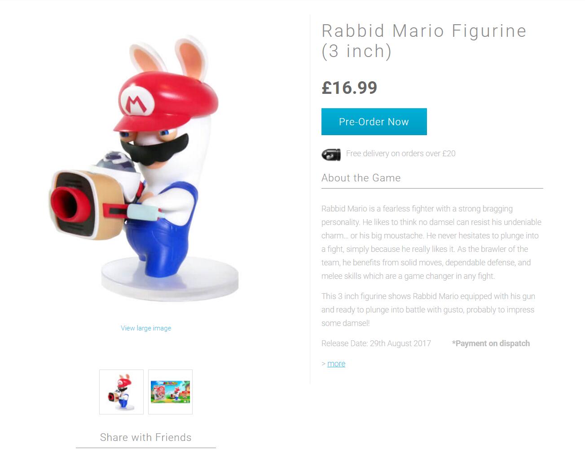The image size is (585, 471).
Task: Select the boxed packaging thumbnail
Action: point(170,392)
